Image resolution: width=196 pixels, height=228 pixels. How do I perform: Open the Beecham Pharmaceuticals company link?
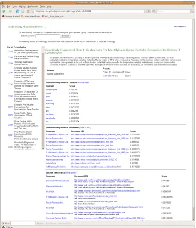tap(58, 181)
